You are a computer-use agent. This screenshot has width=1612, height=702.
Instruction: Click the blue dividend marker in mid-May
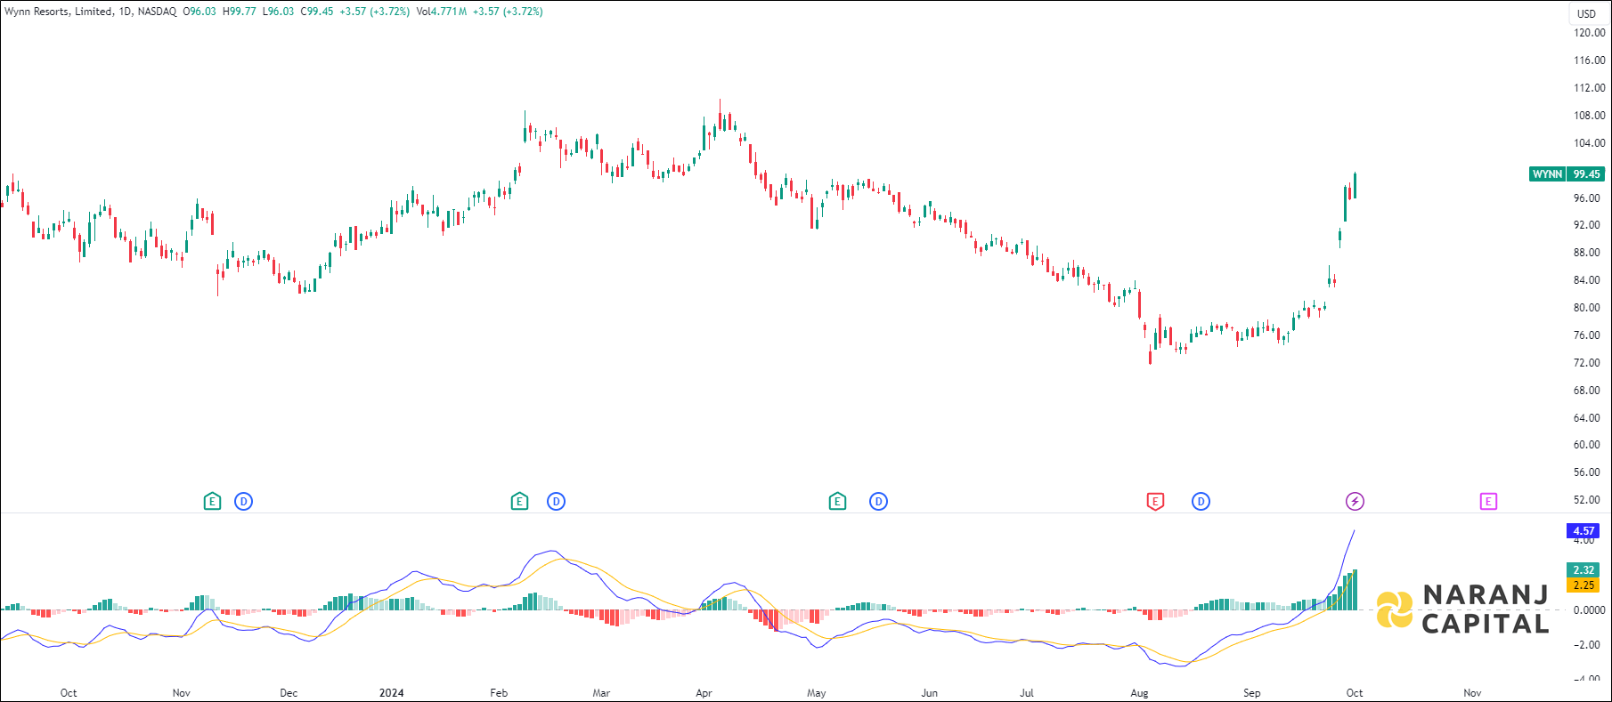tap(878, 502)
